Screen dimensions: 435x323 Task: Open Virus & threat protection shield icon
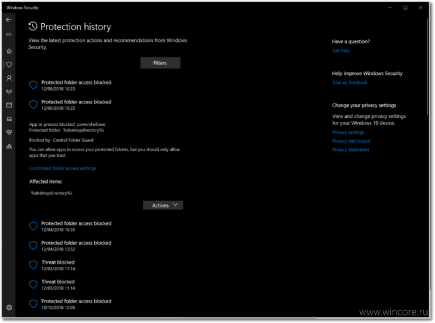9,65
